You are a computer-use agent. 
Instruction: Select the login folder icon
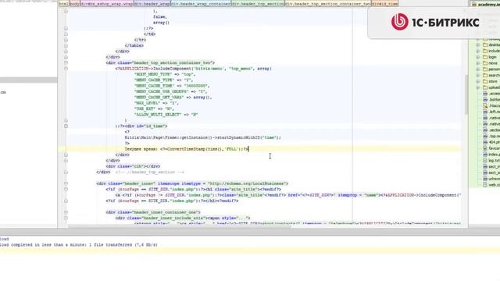(485, 57)
